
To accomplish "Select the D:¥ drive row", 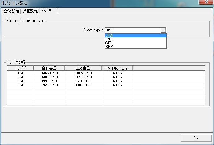I will 20,77.
